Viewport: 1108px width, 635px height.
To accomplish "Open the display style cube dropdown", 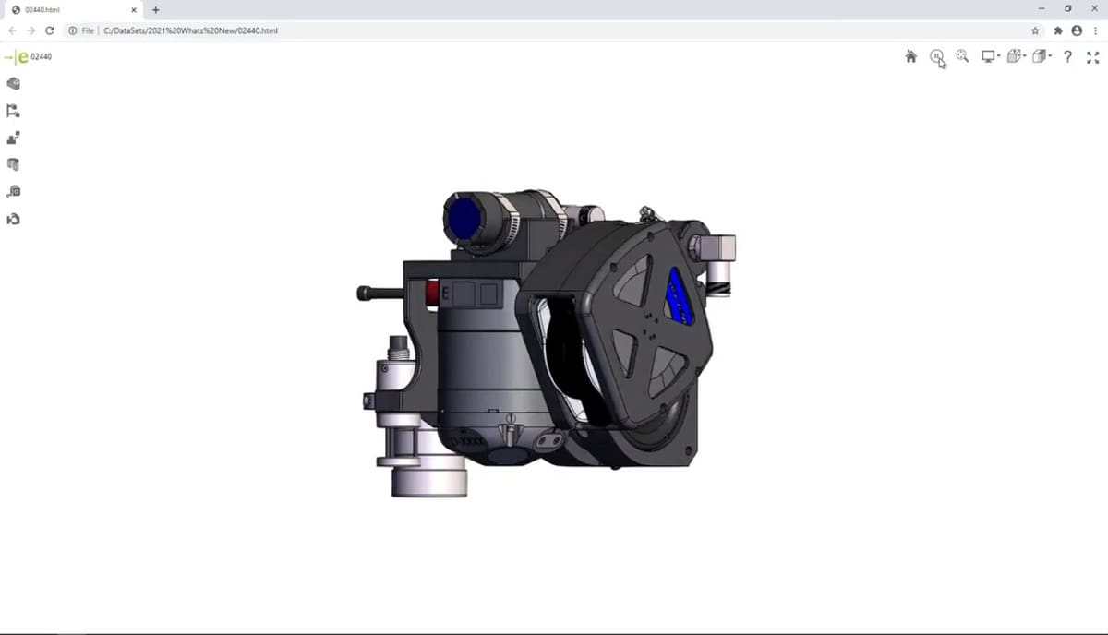I will tap(1042, 57).
